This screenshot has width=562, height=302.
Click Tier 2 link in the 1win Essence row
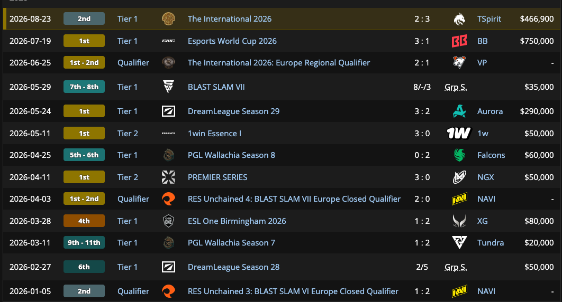pos(128,133)
